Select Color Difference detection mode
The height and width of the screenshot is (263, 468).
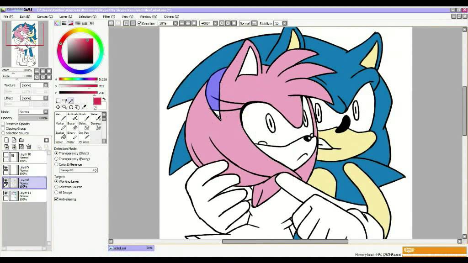click(56, 164)
